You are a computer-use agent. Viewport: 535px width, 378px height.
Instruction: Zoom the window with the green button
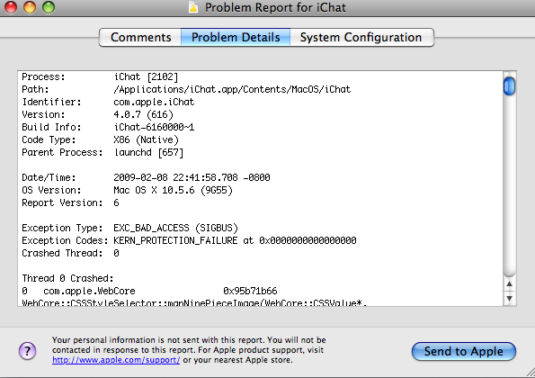pyautogui.click(x=49, y=7)
